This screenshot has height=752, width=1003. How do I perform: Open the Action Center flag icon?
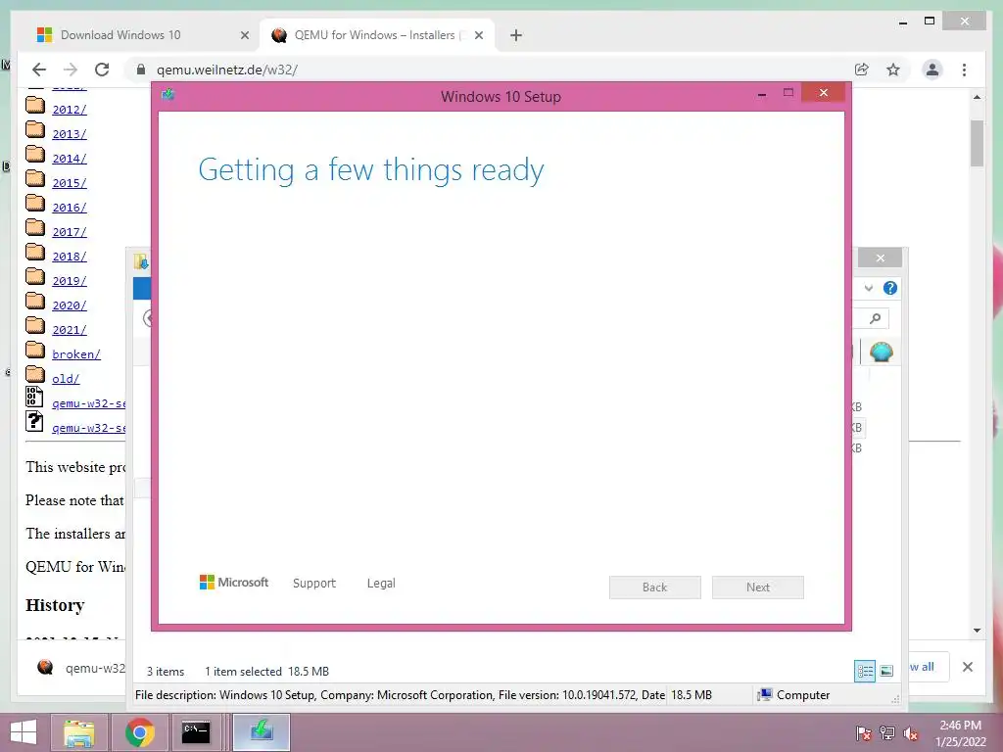pos(863,733)
